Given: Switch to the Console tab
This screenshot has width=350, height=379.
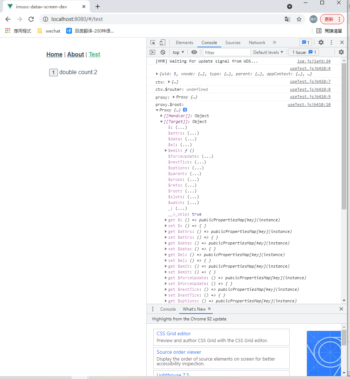Looking at the screenshot, I should click(x=209, y=43).
